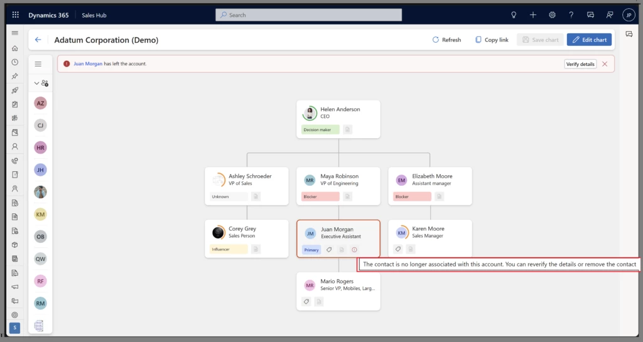Select the photo contact avatar in side list
The image size is (643, 342).
tap(40, 191)
